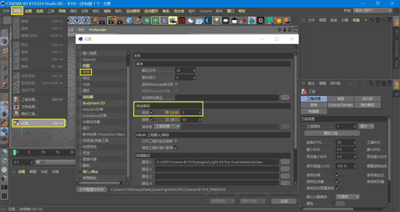Select 单位 in settings tree
The image size is (400, 212).
tap(86, 78)
